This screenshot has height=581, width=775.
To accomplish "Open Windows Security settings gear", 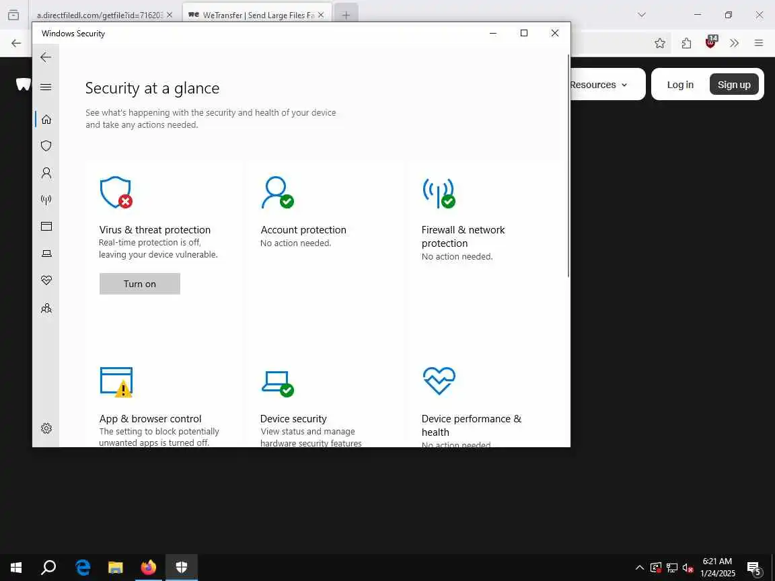I will (46, 428).
